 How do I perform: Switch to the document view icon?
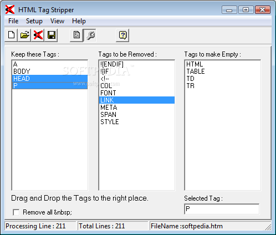tap(76, 35)
